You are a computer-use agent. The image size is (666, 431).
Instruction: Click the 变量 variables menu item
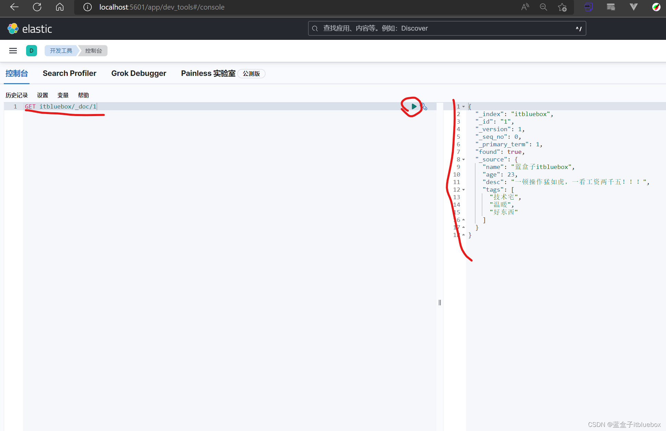pos(63,95)
